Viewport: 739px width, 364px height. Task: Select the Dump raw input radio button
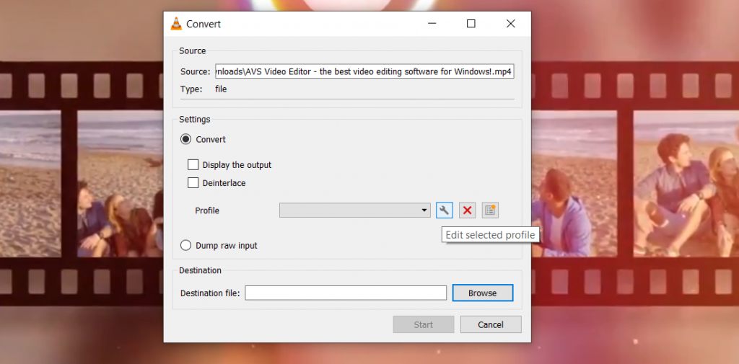[185, 245]
